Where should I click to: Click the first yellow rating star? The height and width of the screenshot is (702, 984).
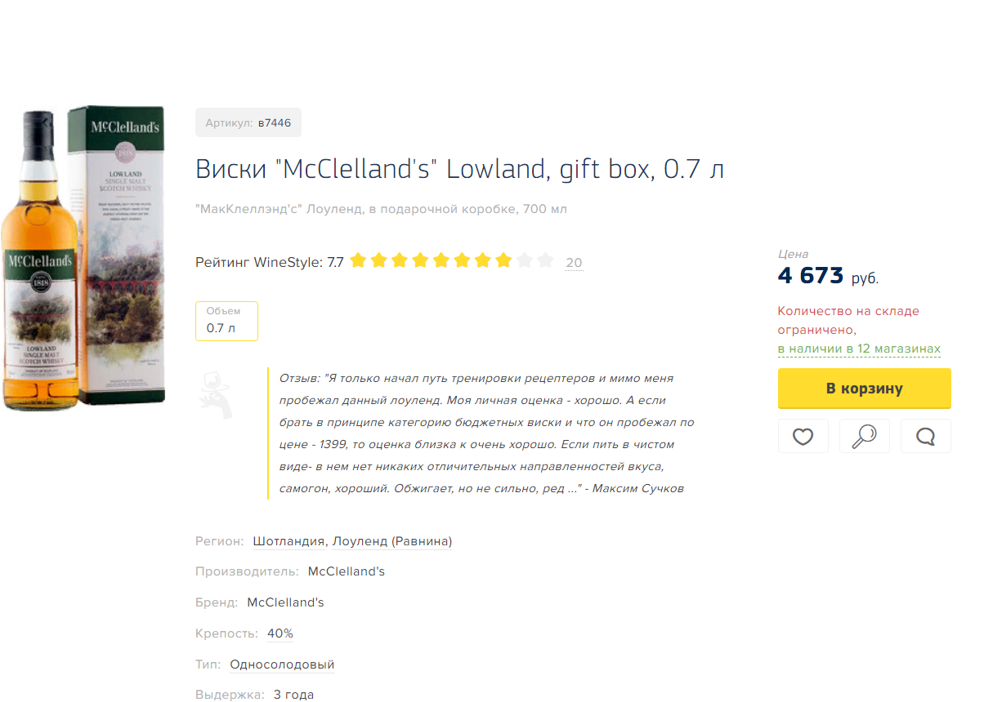358,261
